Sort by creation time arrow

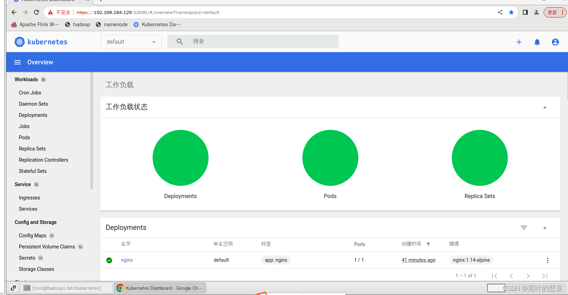428,244
